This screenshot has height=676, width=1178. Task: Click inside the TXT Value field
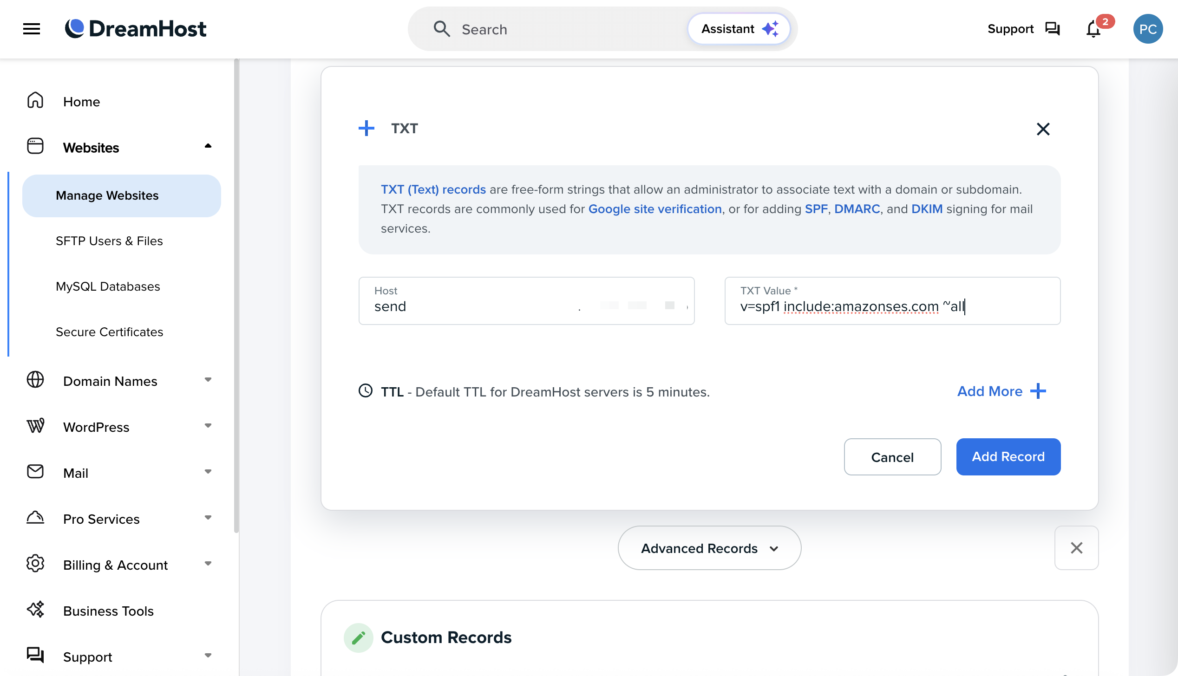pyautogui.click(x=892, y=306)
